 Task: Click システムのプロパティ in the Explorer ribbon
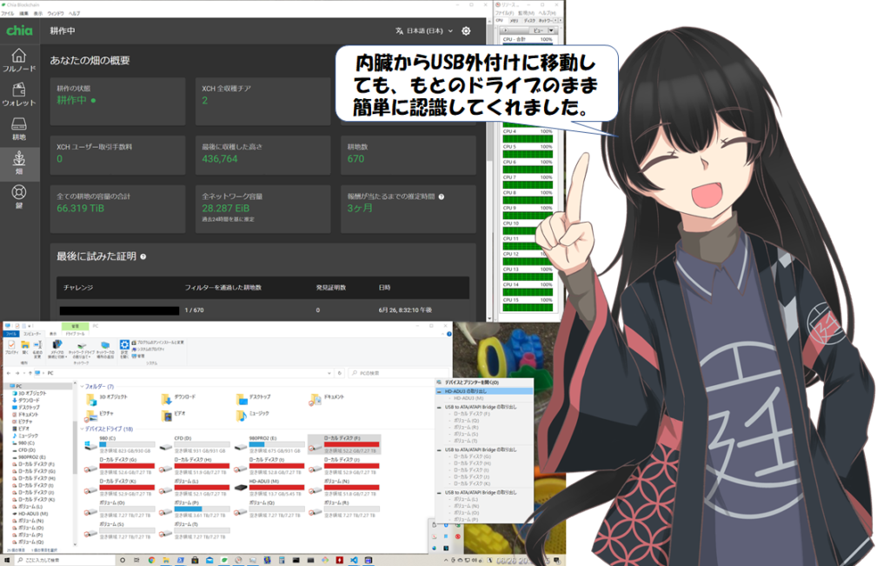[148, 350]
